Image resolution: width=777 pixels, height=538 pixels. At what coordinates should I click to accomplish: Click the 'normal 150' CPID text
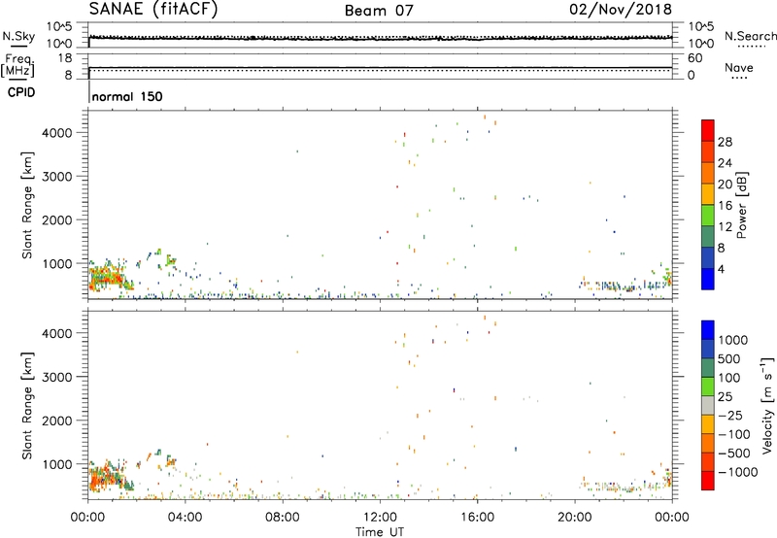[x=127, y=96]
